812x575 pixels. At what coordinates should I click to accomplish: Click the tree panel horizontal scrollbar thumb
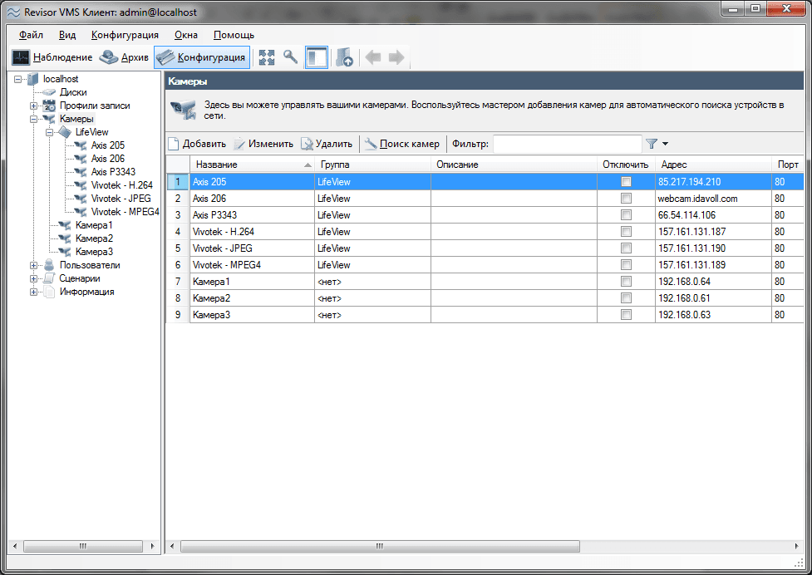click(83, 546)
